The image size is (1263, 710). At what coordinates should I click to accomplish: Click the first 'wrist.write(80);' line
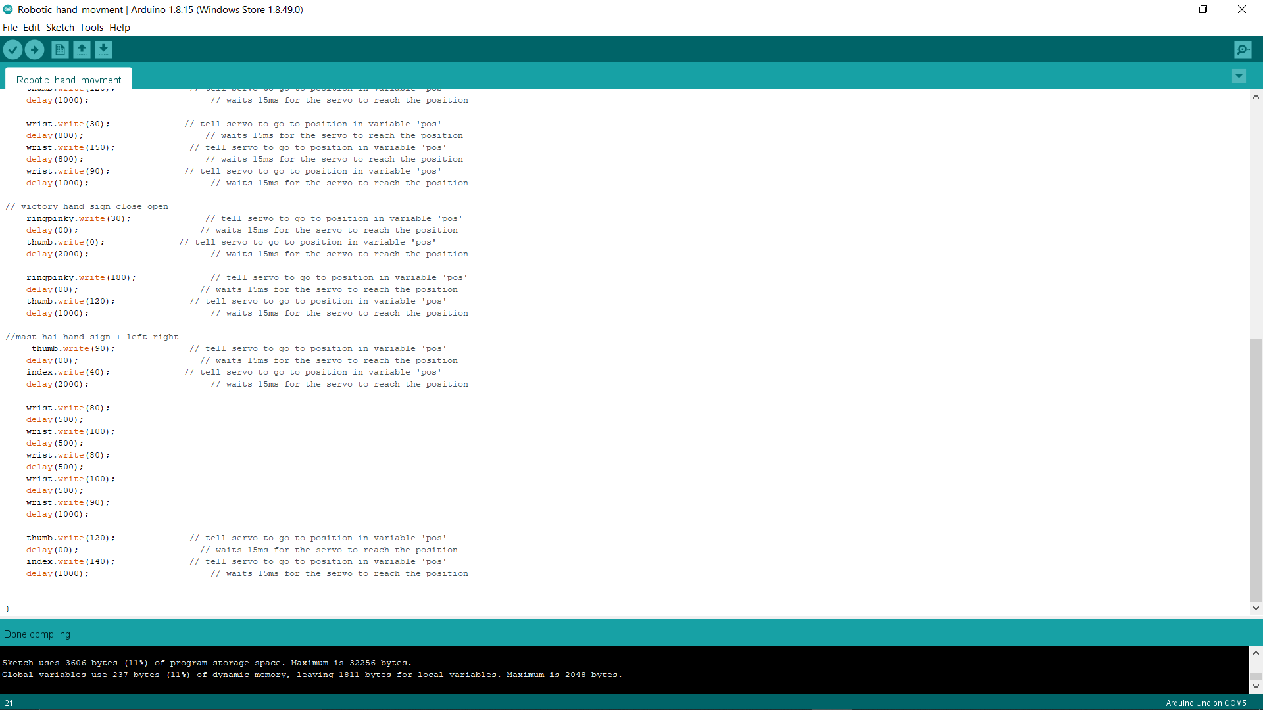(x=68, y=408)
